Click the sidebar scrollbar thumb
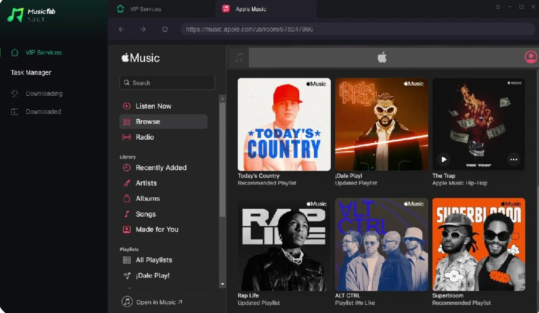The width and height of the screenshot is (539, 313). pyautogui.click(x=223, y=160)
